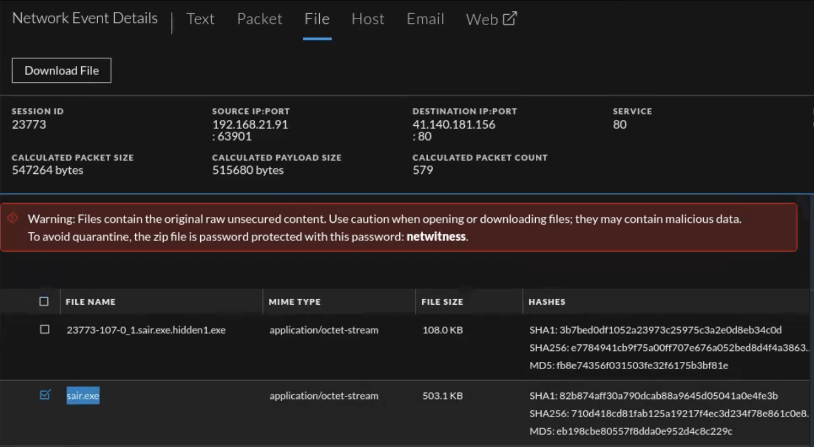Open the Text tab
The height and width of the screenshot is (447, 814).
point(200,19)
